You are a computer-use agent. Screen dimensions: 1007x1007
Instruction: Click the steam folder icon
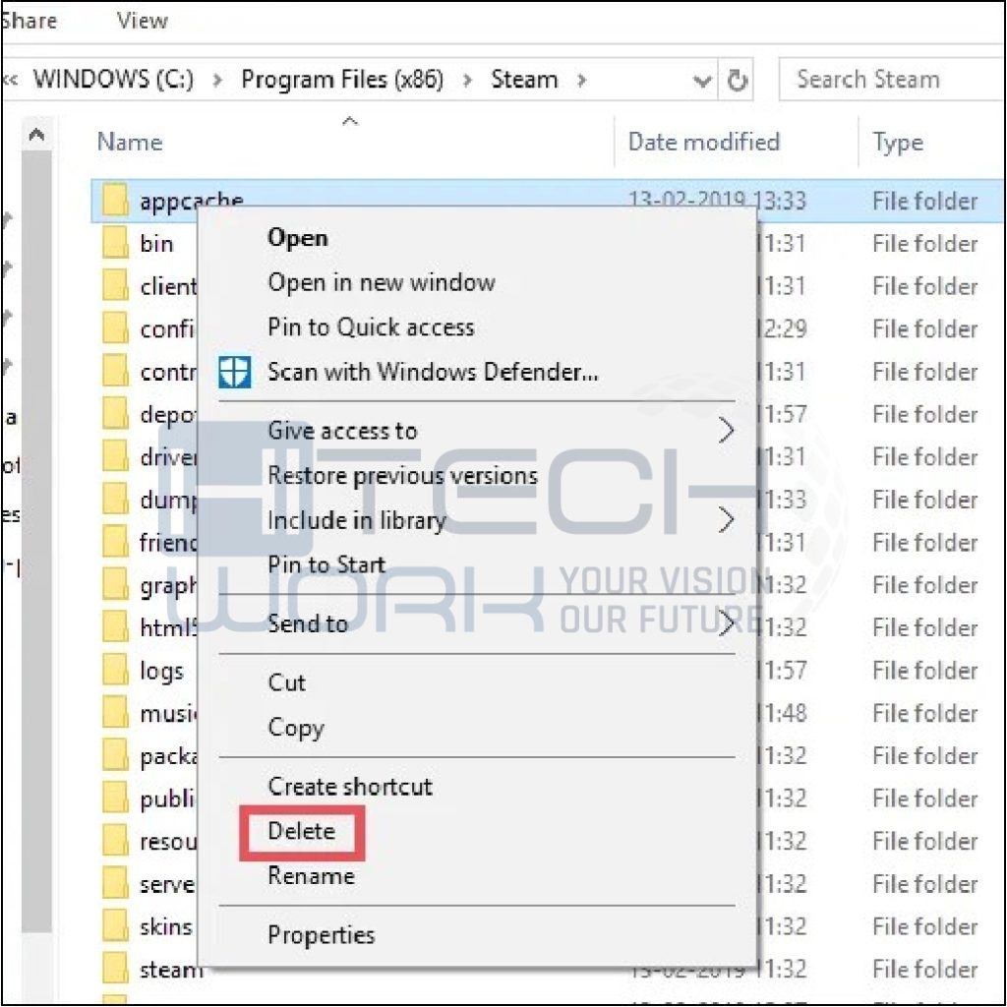(116, 969)
